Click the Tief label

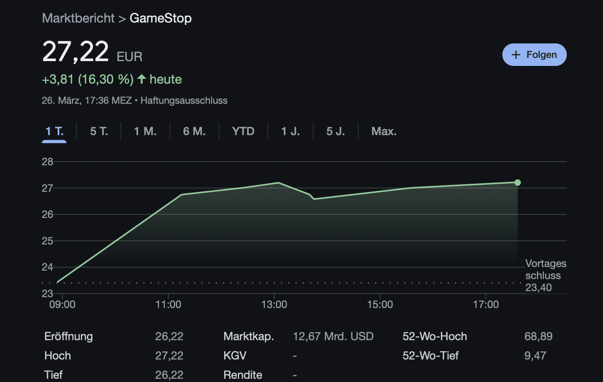[54, 375]
